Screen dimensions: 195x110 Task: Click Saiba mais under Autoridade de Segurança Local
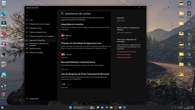pyautogui.click(x=65, y=58)
